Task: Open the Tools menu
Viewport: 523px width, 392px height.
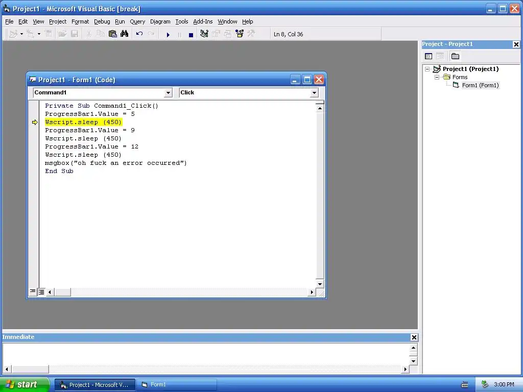Action: [x=182, y=21]
